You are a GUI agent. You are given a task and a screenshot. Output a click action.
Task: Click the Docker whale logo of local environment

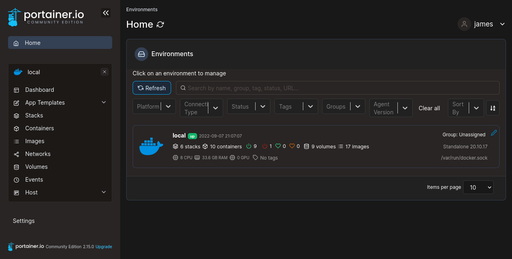point(151,146)
